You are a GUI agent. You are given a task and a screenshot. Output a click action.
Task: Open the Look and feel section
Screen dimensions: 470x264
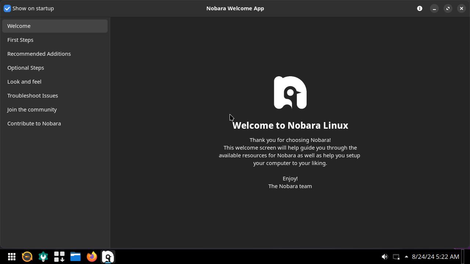(x=55, y=82)
